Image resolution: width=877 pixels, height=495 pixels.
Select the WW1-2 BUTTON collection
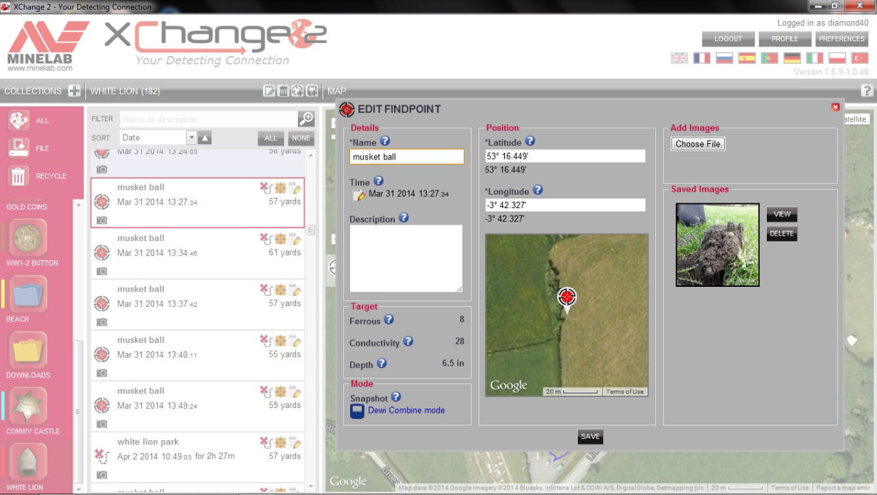pyautogui.click(x=29, y=238)
